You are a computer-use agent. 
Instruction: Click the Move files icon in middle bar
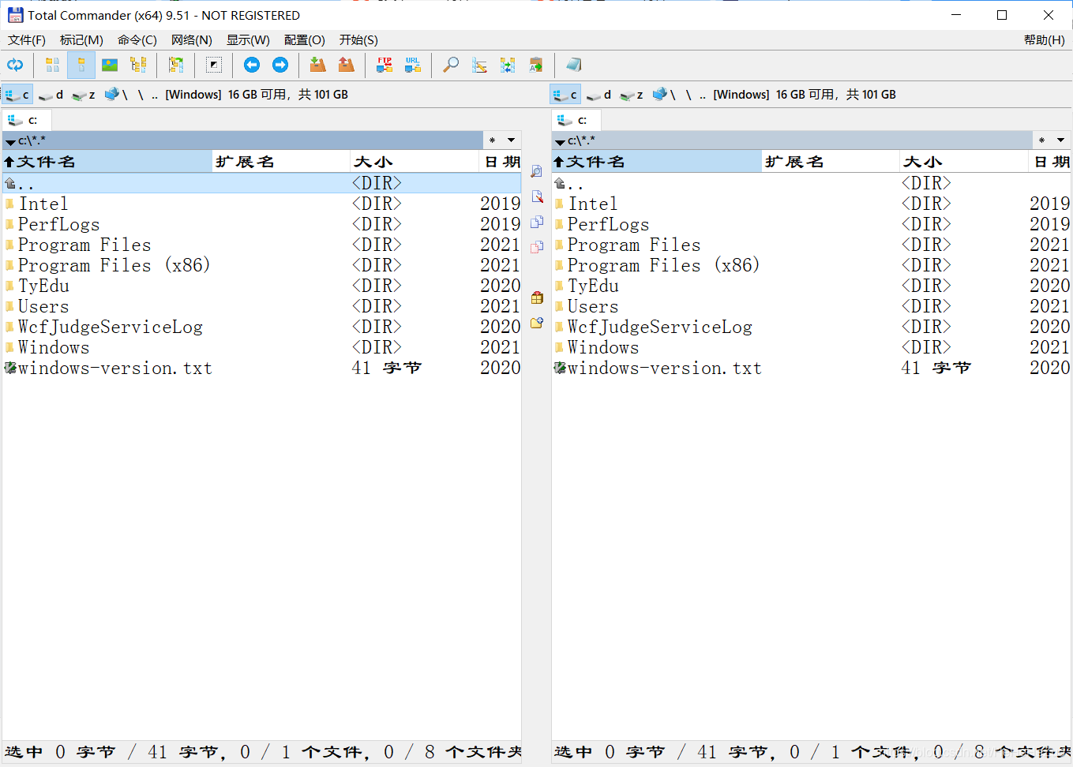point(537,247)
